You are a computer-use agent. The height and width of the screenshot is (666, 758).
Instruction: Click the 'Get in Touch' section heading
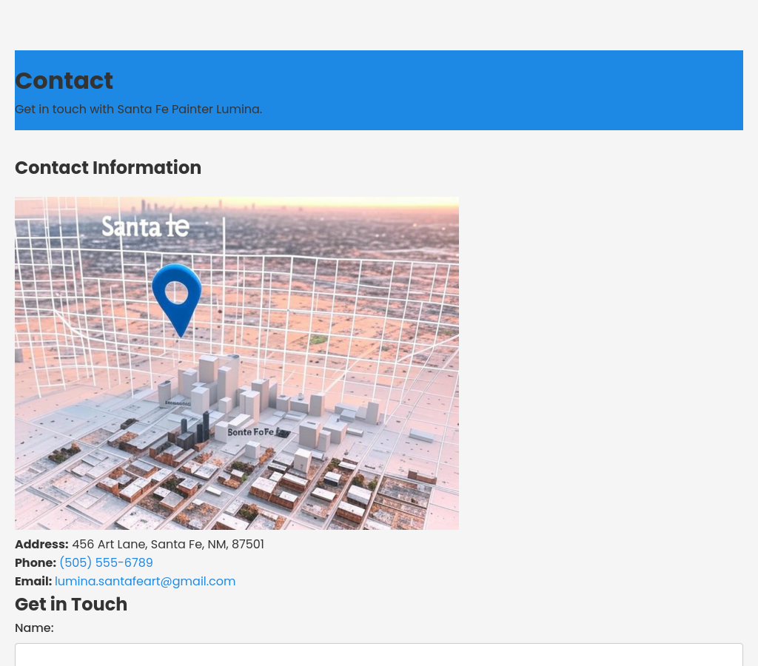tap(71, 605)
